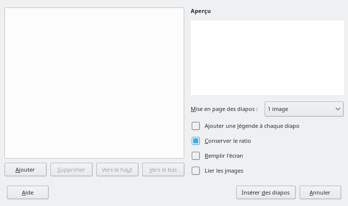Check the Lier les images option
The height and width of the screenshot is (206, 348).
(x=196, y=171)
